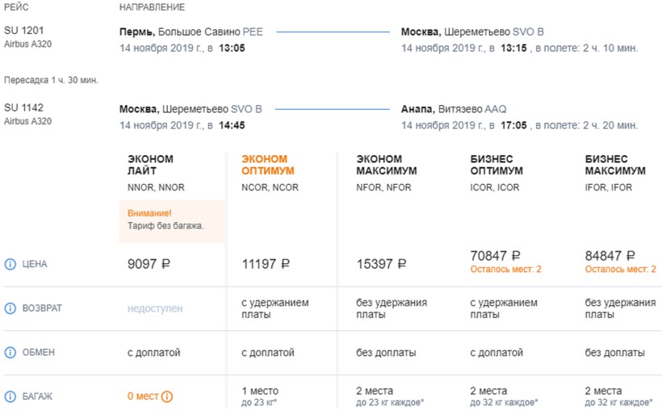The width and height of the screenshot is (662, 415).
Task: Click the info icon beside БАГАЖ
Action: coord(10,396)
